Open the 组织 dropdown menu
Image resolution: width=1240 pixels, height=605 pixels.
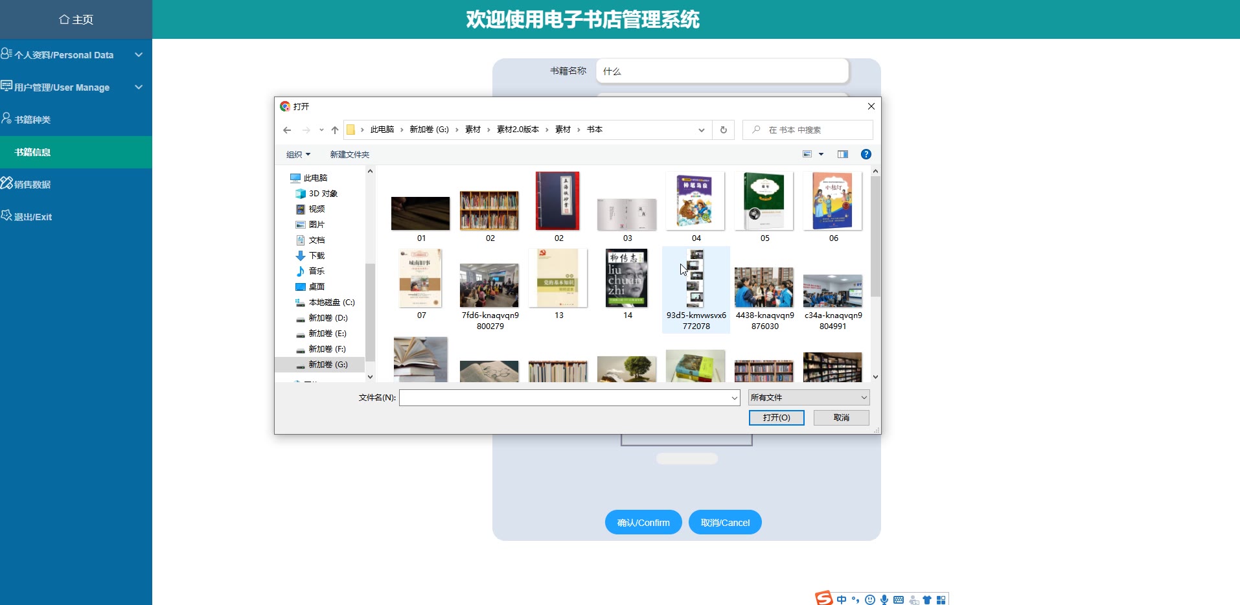[x=298, y=155]
